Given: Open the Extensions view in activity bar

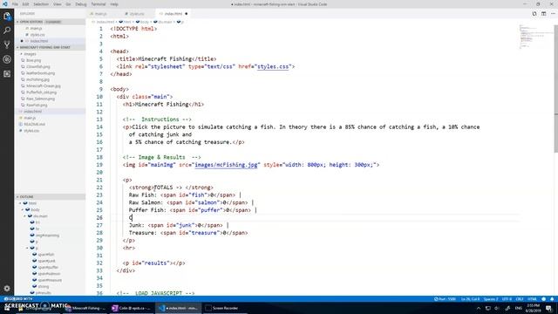Looking at the screenshot, I should (x=7, y=74).
